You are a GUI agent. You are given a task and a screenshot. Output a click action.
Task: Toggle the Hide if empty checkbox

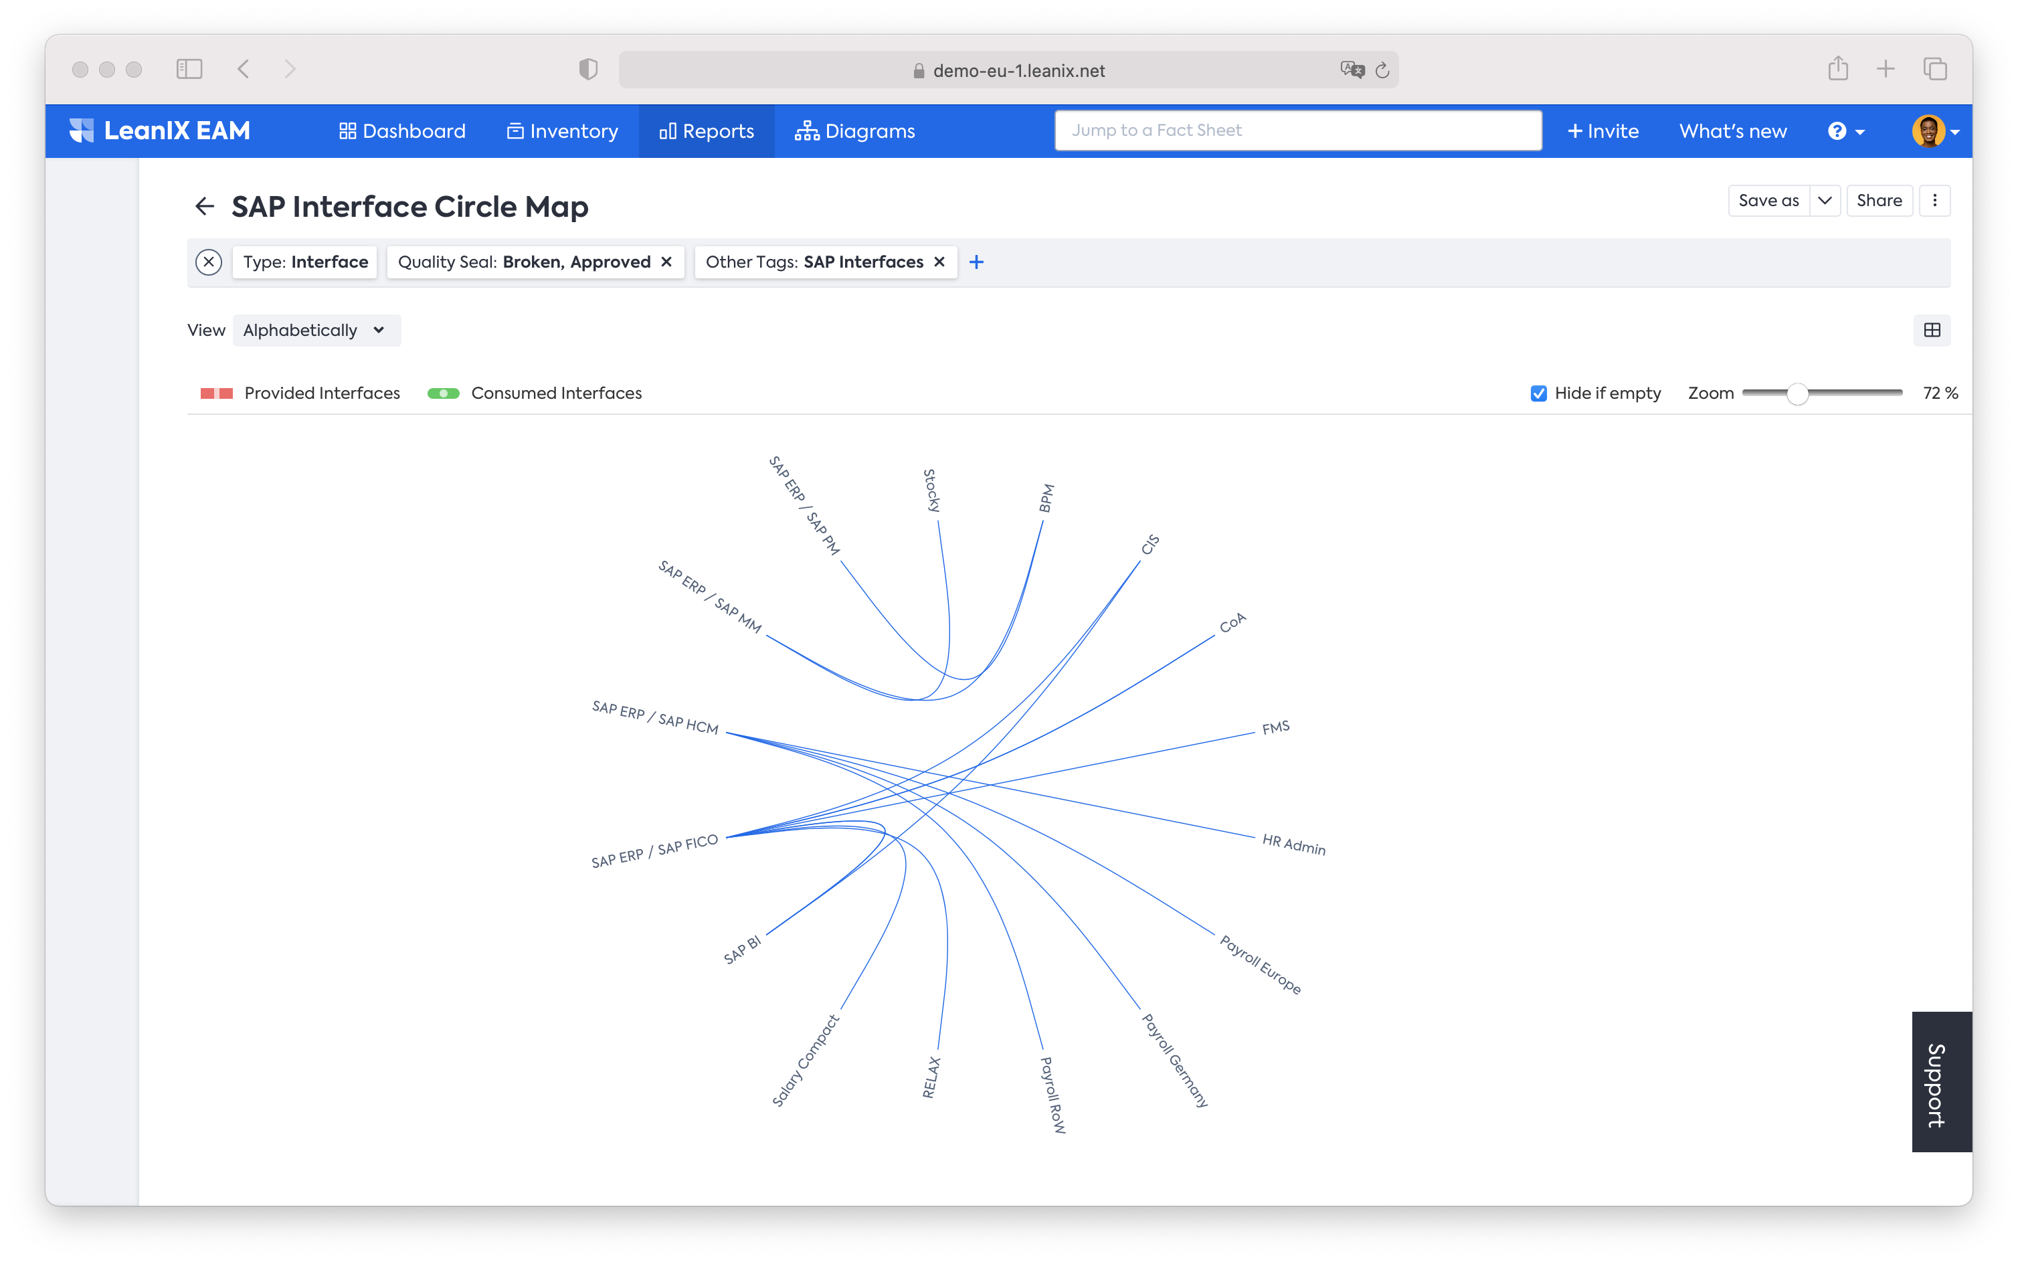click(1538, 393)
